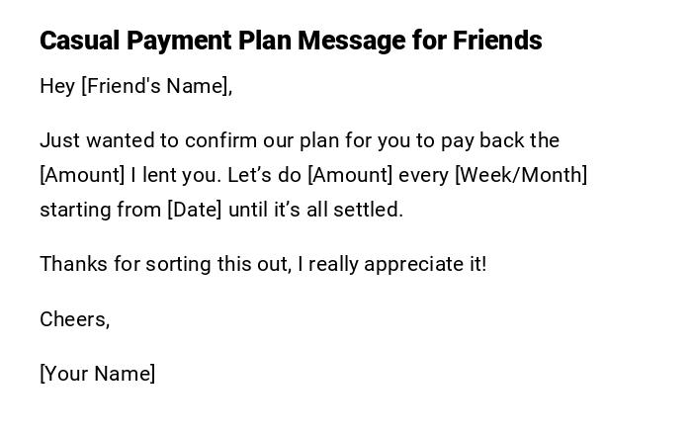692x435 pixels.
Task: Click the [Amount] placeholder before 'every'
Action: [x=350, y=176]
